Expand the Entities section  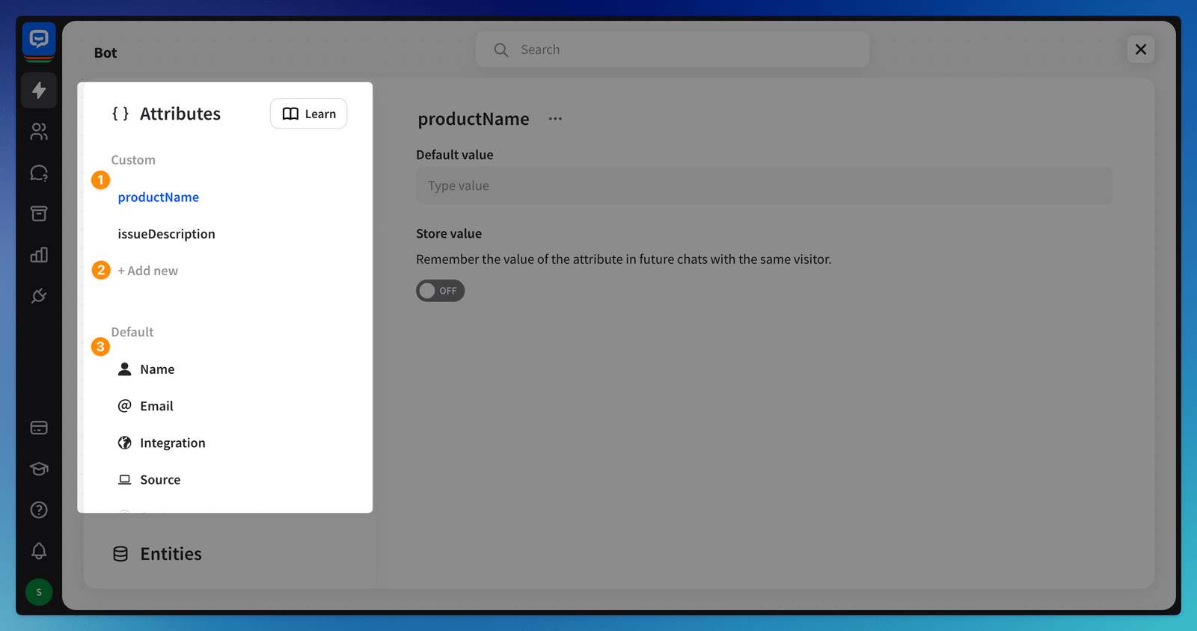171,554
